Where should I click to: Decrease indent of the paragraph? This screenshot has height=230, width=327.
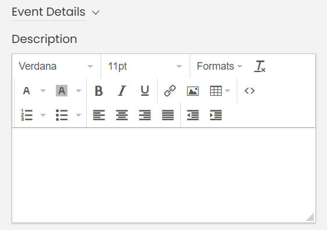pos(193,115)
